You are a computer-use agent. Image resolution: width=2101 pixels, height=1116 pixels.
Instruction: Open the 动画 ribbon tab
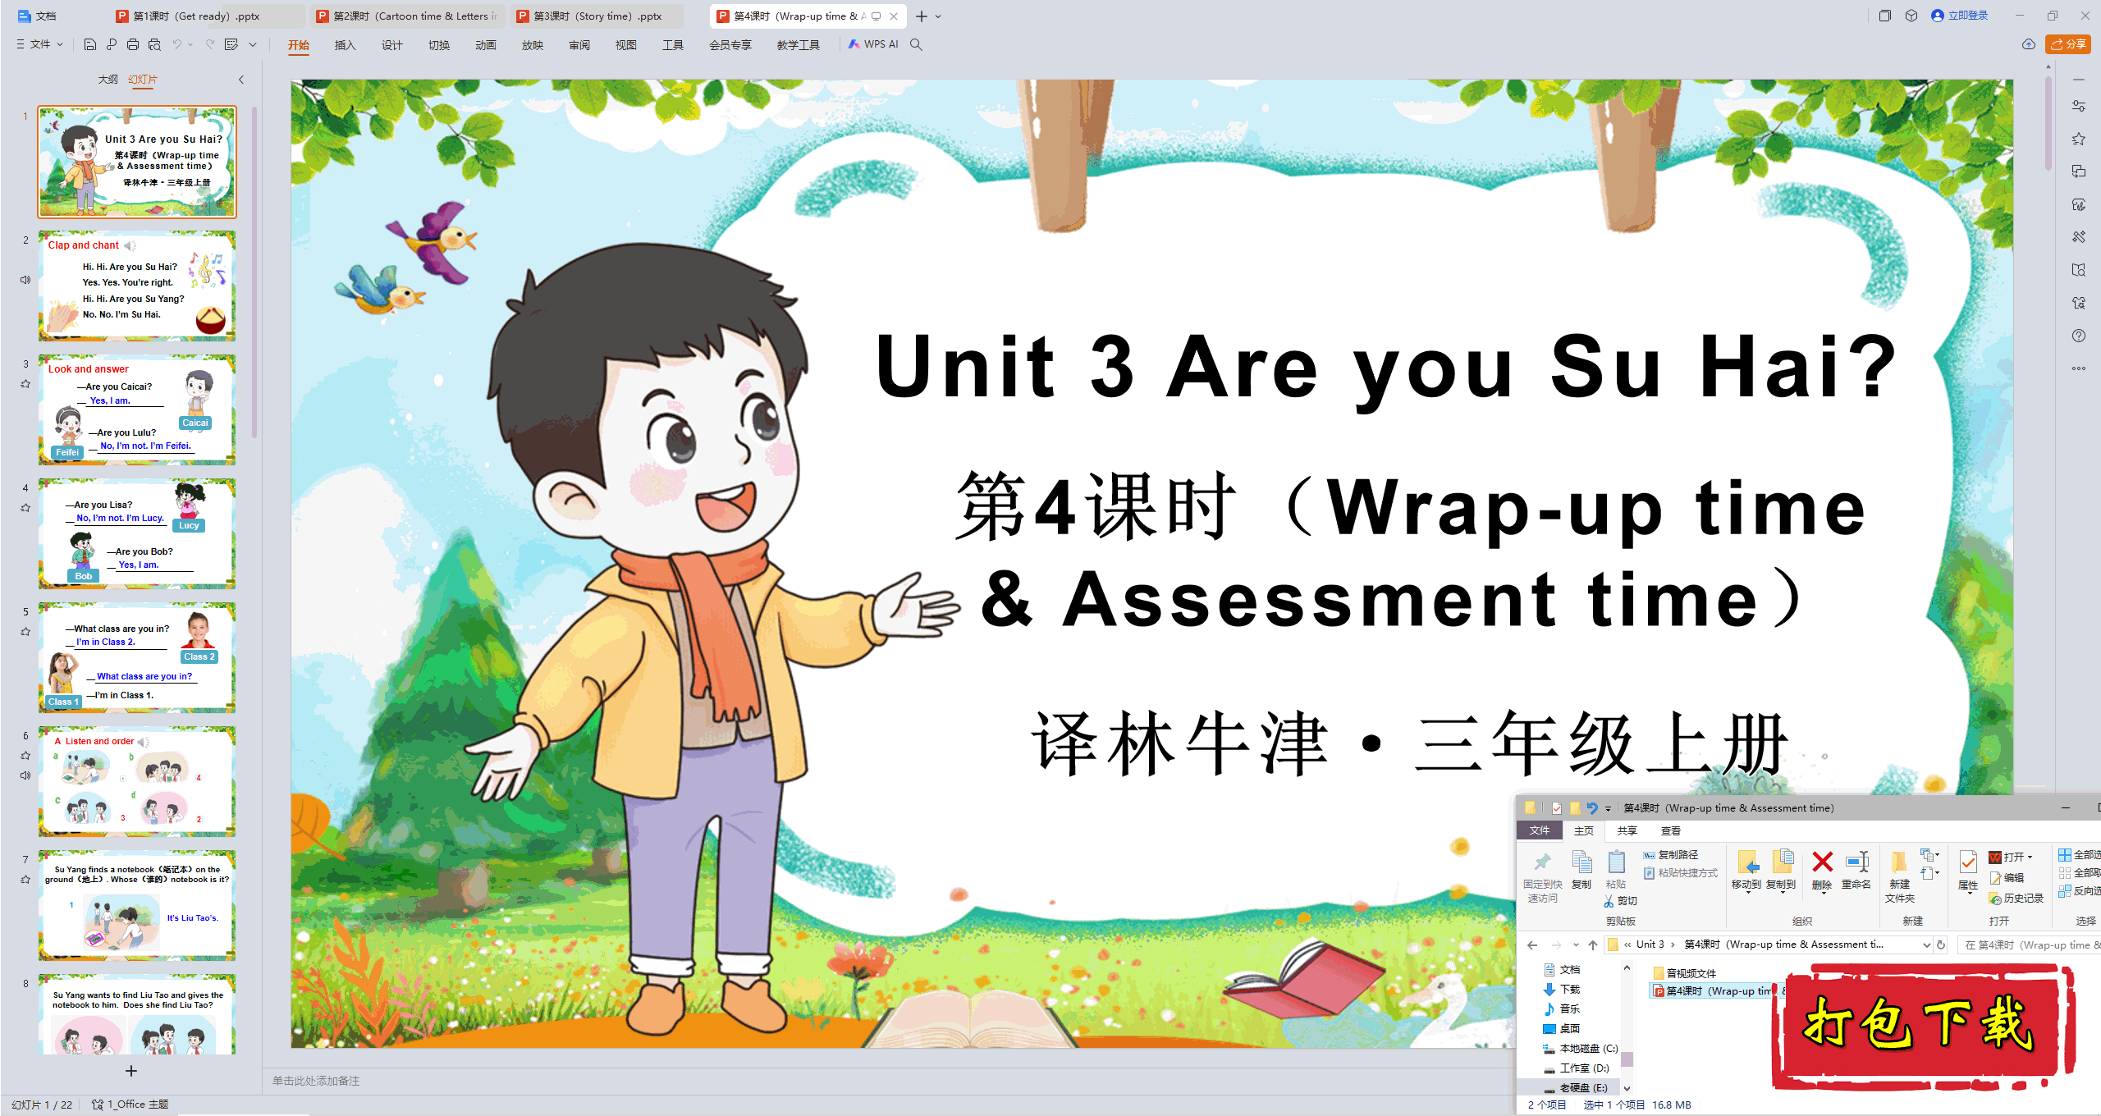click(x=485, y=44)
